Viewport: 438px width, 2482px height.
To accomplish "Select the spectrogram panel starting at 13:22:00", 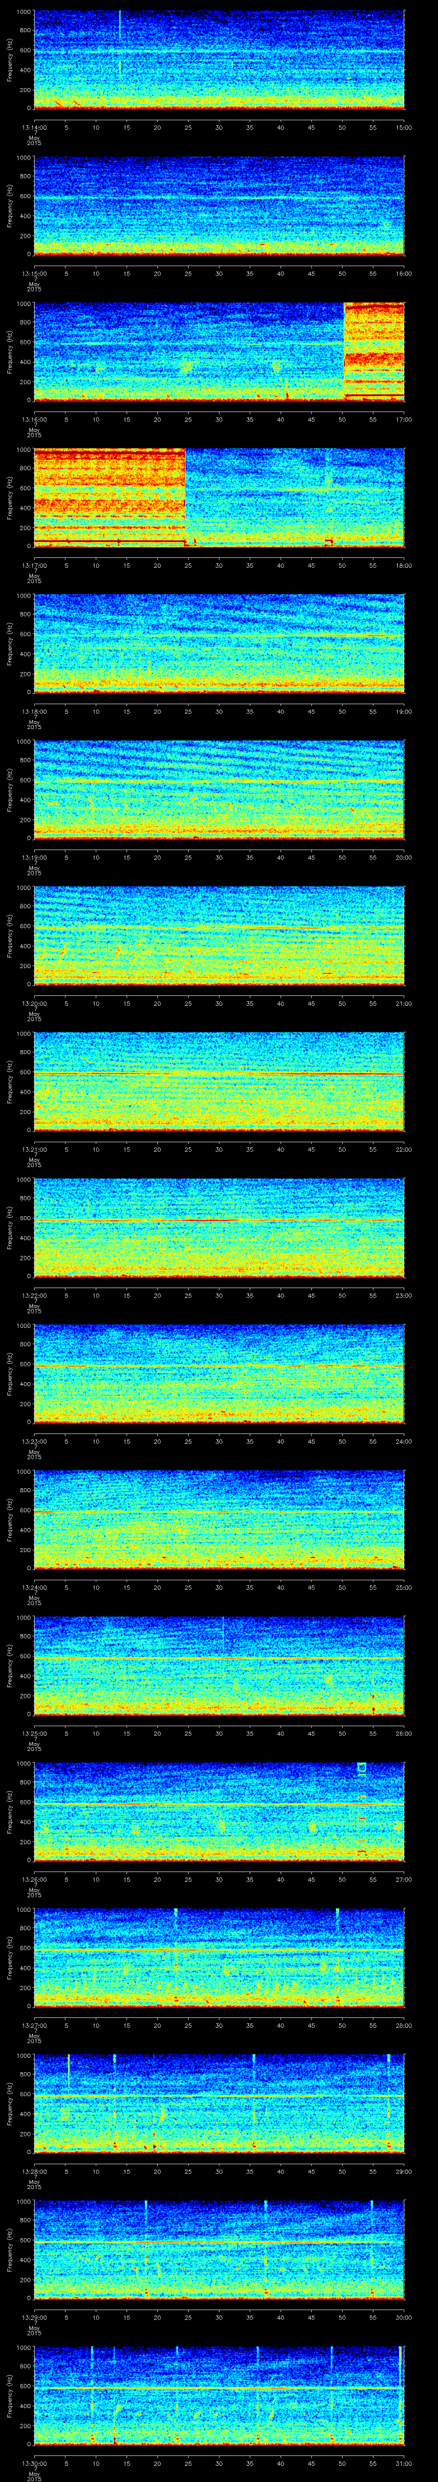I will (219, 1227).
